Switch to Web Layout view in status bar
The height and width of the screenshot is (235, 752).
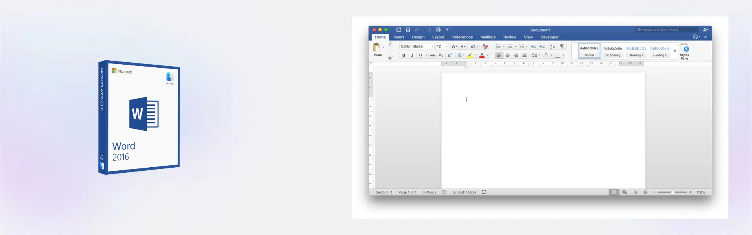click(x=624, y=192)
